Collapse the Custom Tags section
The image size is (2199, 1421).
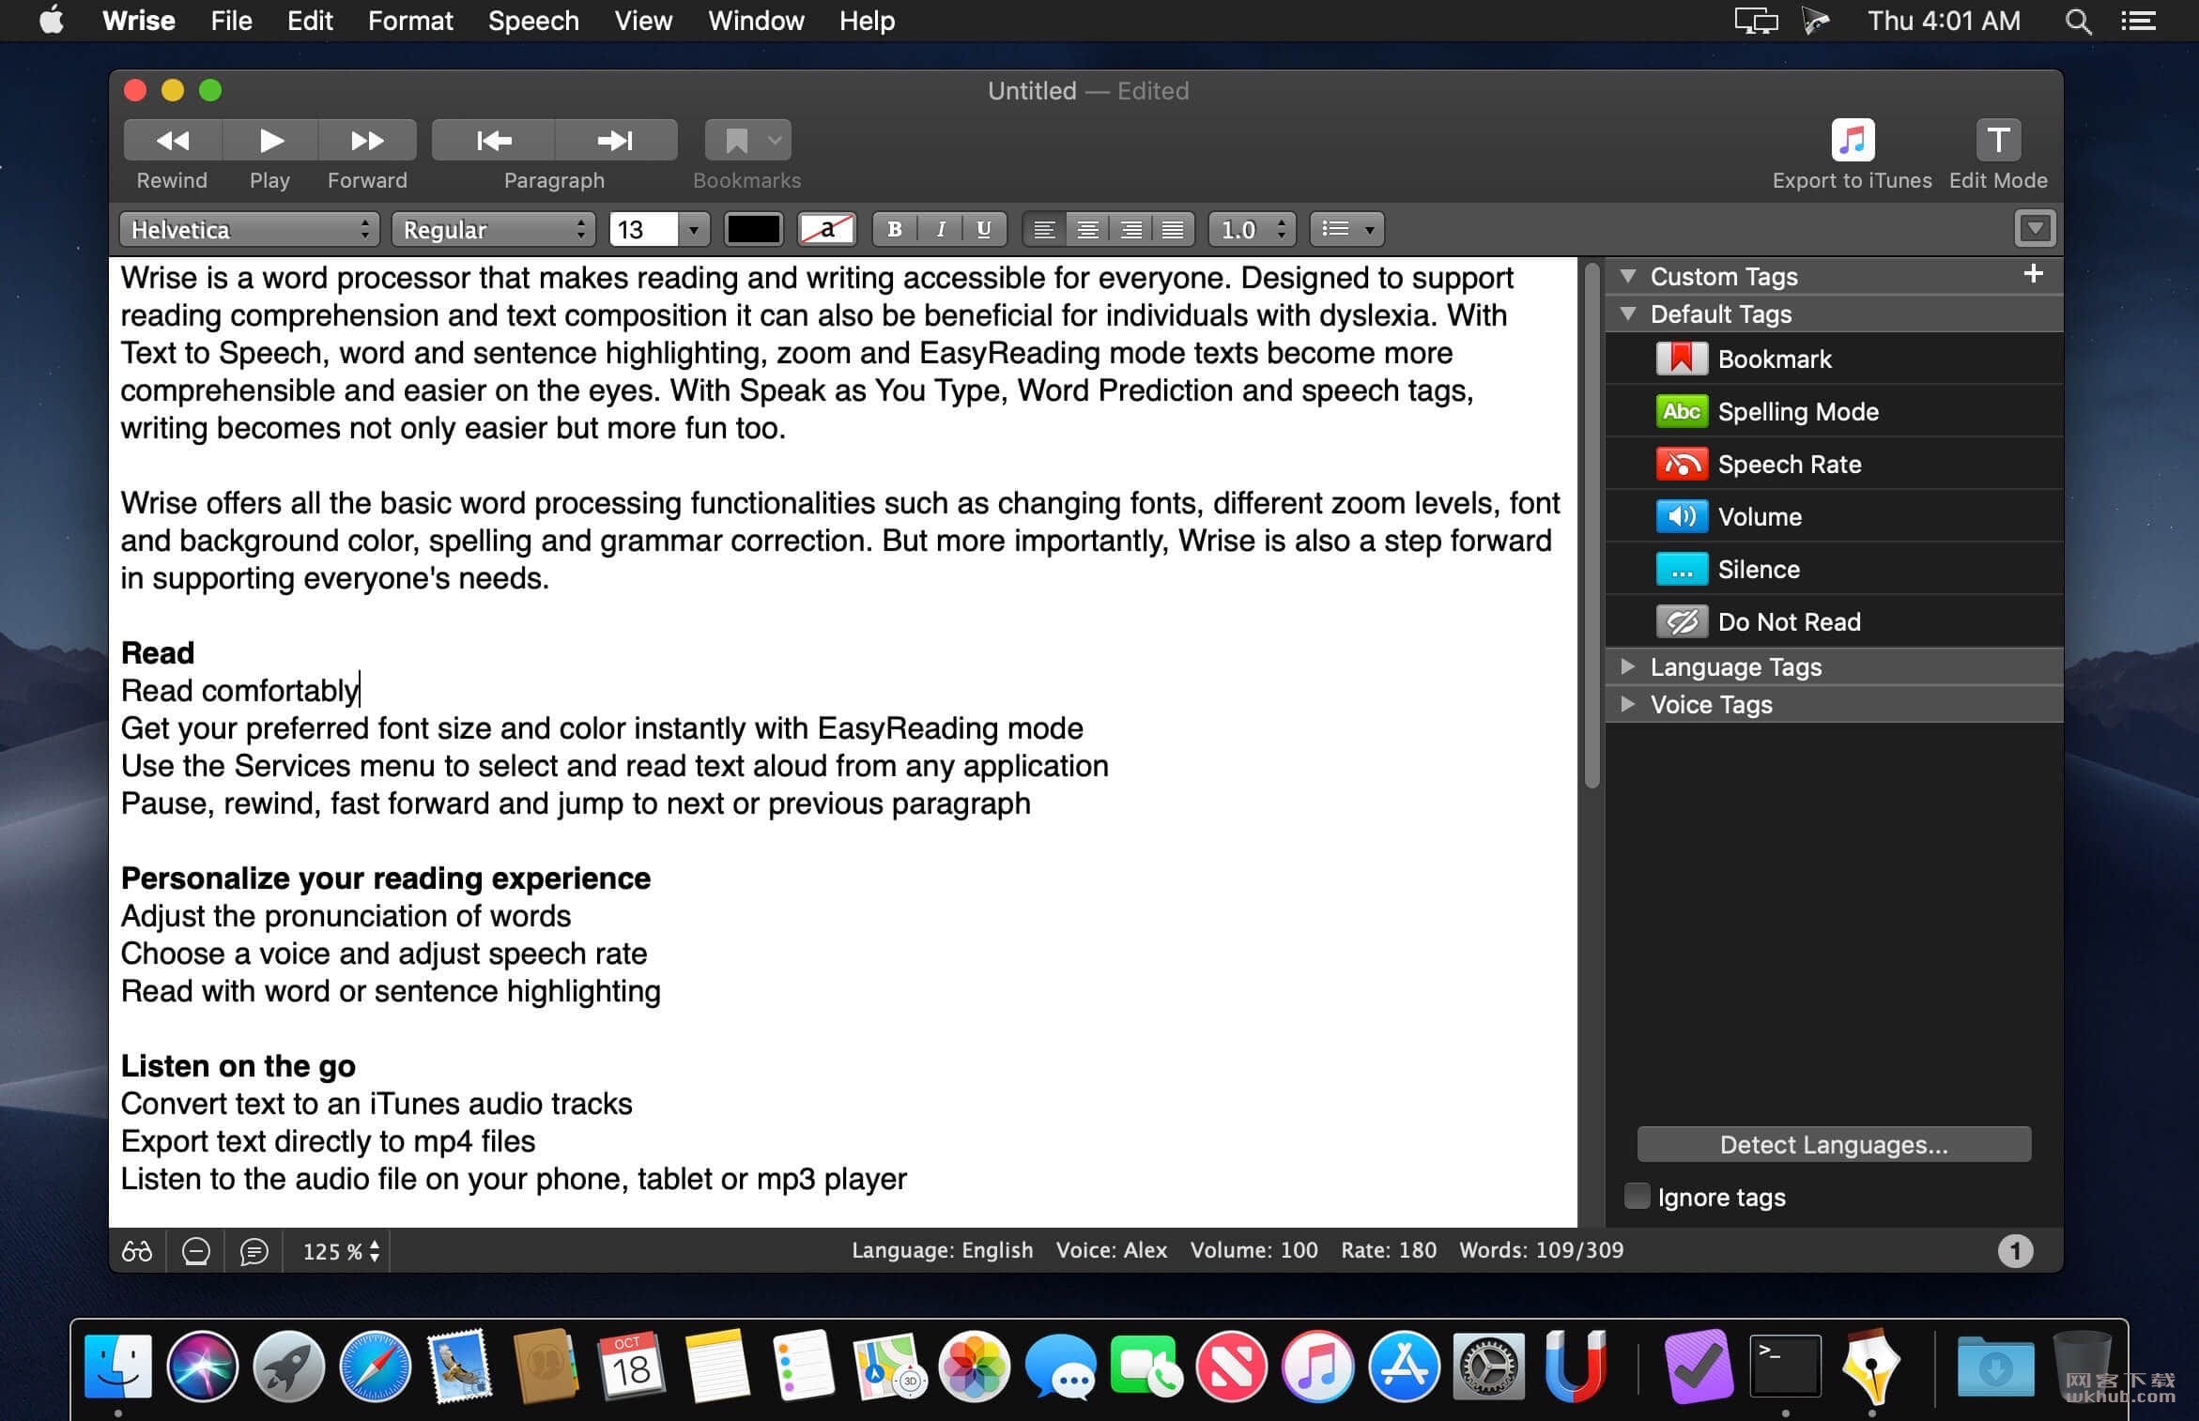(x=1629, y=276)
